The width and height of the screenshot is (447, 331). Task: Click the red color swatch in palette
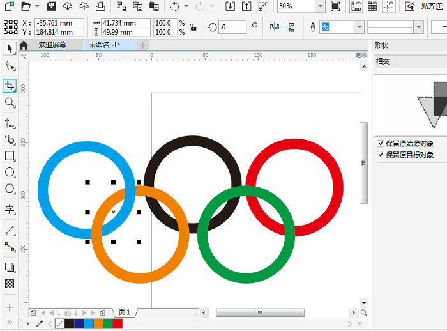point(117,324)
